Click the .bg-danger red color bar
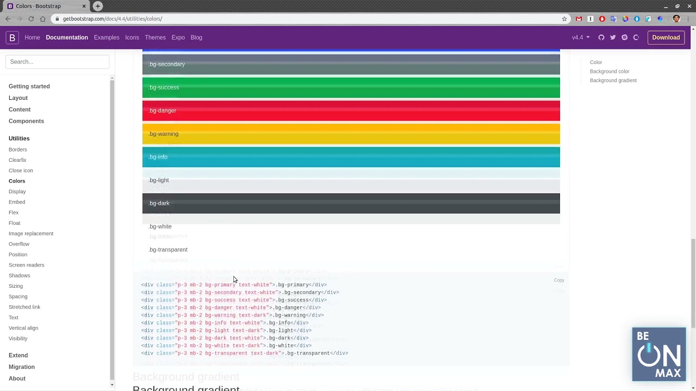Screen dimensions: 696x391 (x=351, y=111)
